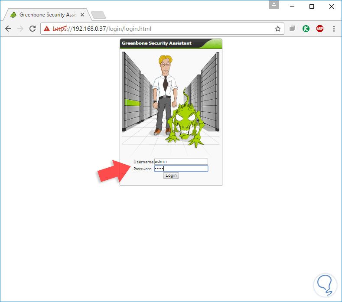Open the Chrome profile avatar button
The width and height of the screenshot is (342, 302).
click(274, 5)
